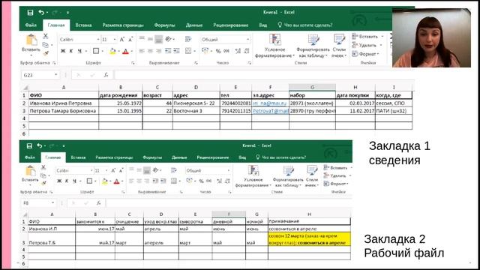Pick Format Painter brush in top Excel window
This screenshot has height=270, width=480.
(46, 53)
